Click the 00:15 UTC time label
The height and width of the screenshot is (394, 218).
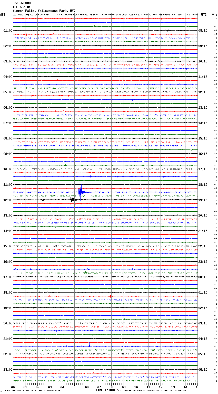[203, 277]
